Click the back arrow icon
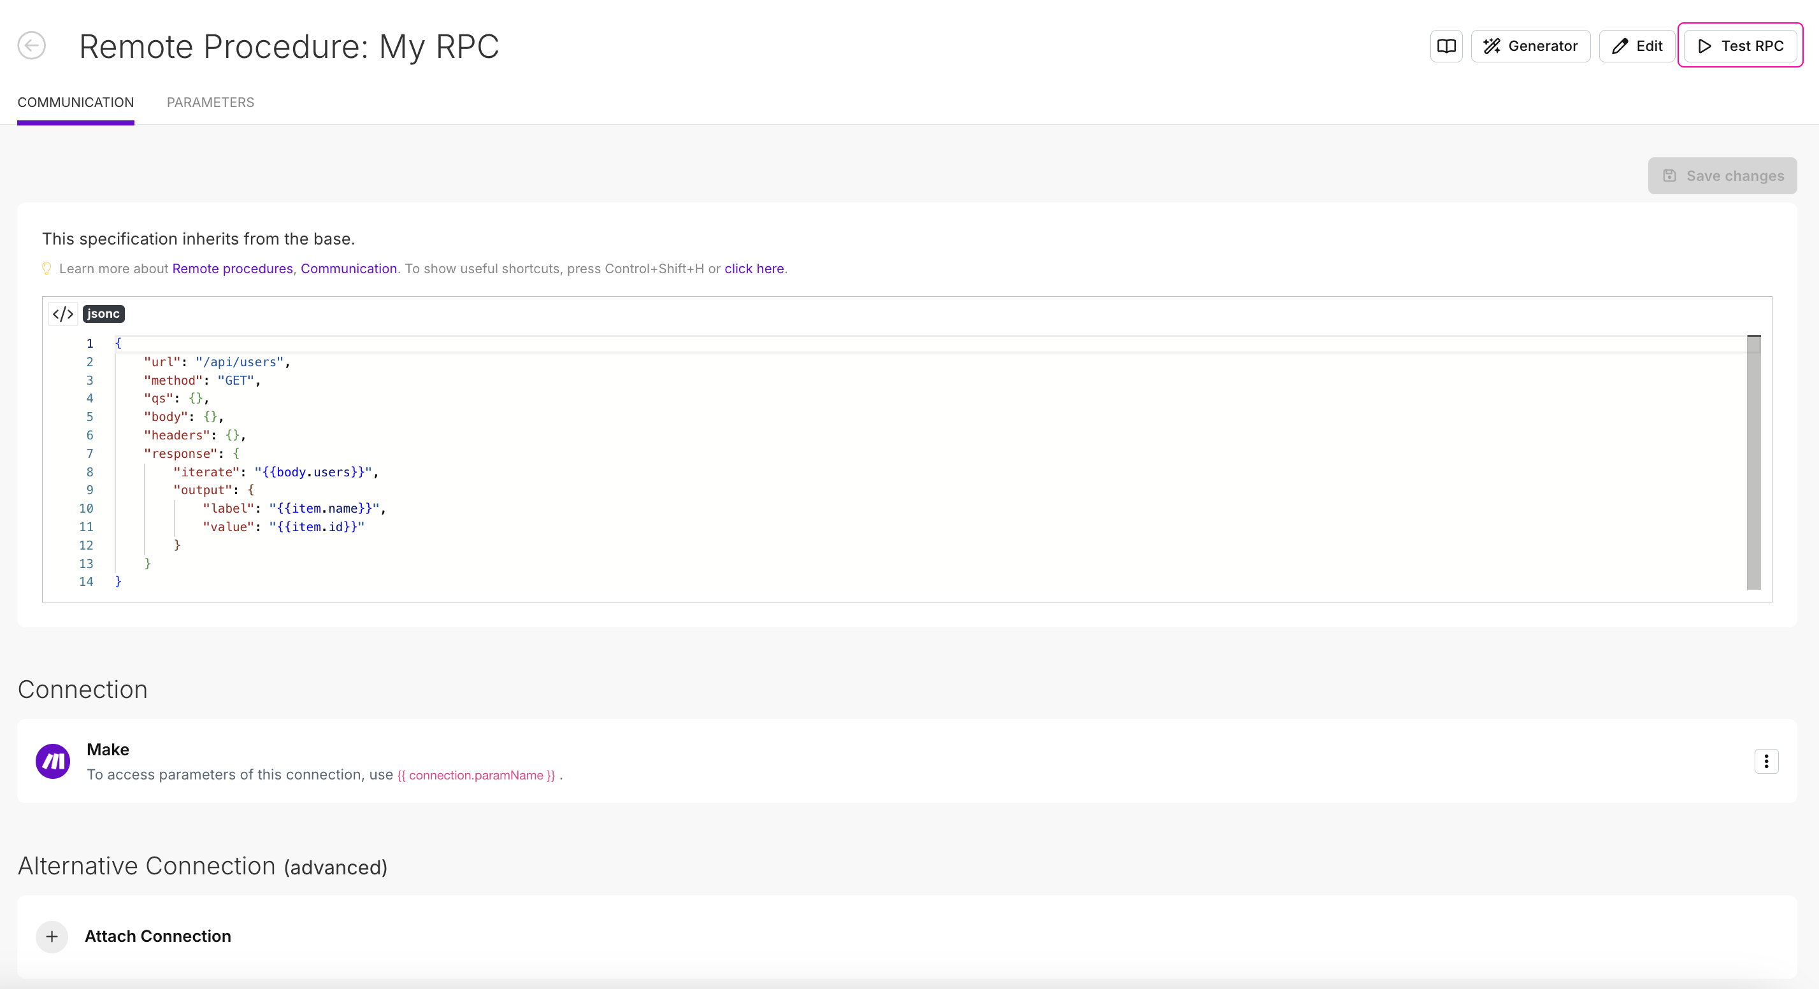Image resolution: width=1819 pixels, height=989 pixels. pos(32,46)
